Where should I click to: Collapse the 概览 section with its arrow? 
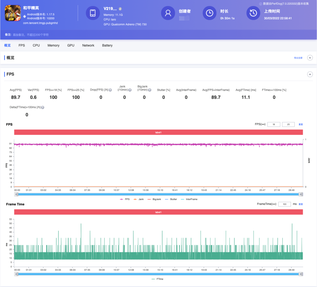point(310,58)
